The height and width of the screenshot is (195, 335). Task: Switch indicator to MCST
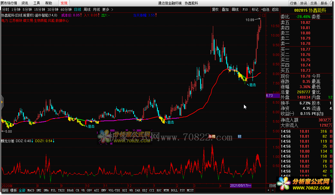point(190,191)
